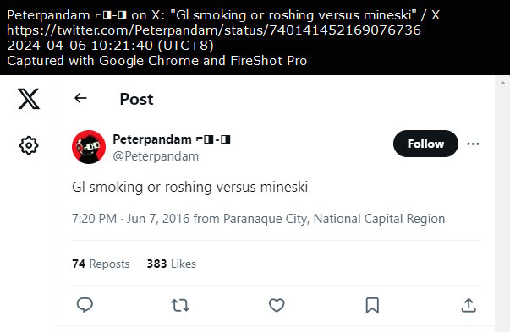Click the scrollbar up arrow
Image resolution: width=510 pixels, height=332 pixels.
pyautogui.click(x=502, y=83)
